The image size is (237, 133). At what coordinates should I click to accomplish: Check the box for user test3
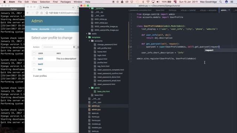click(34, 59)
